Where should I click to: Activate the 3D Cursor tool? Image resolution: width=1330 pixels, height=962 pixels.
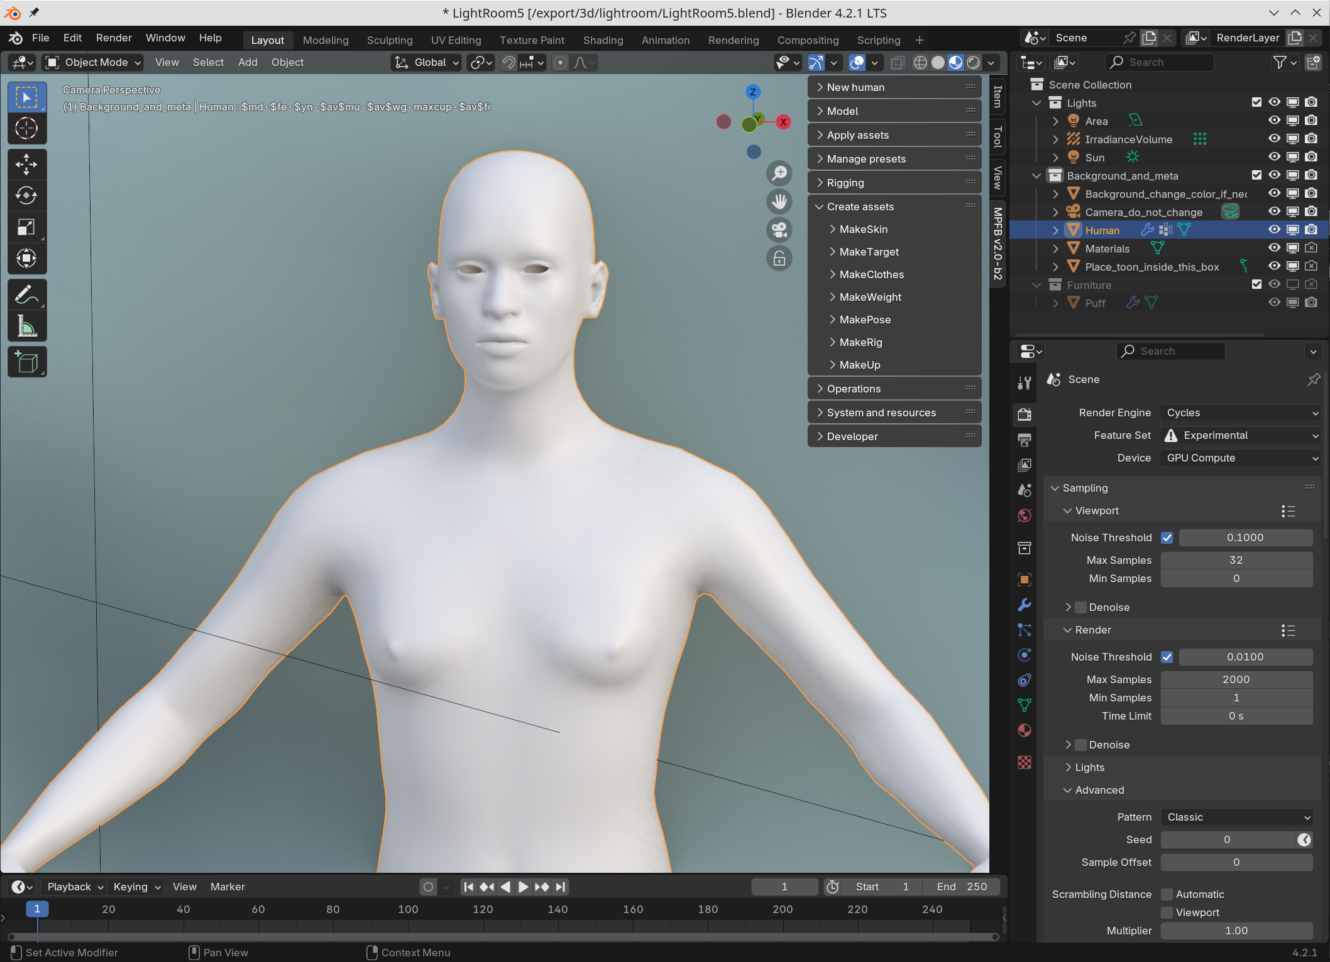26,129
